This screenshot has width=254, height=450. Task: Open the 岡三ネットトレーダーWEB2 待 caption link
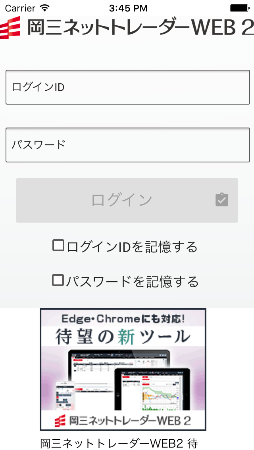119,443
